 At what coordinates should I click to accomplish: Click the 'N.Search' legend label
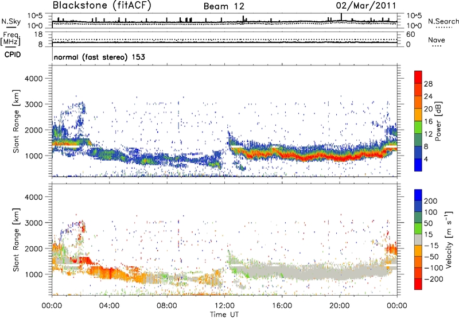(x=443, y=21)
